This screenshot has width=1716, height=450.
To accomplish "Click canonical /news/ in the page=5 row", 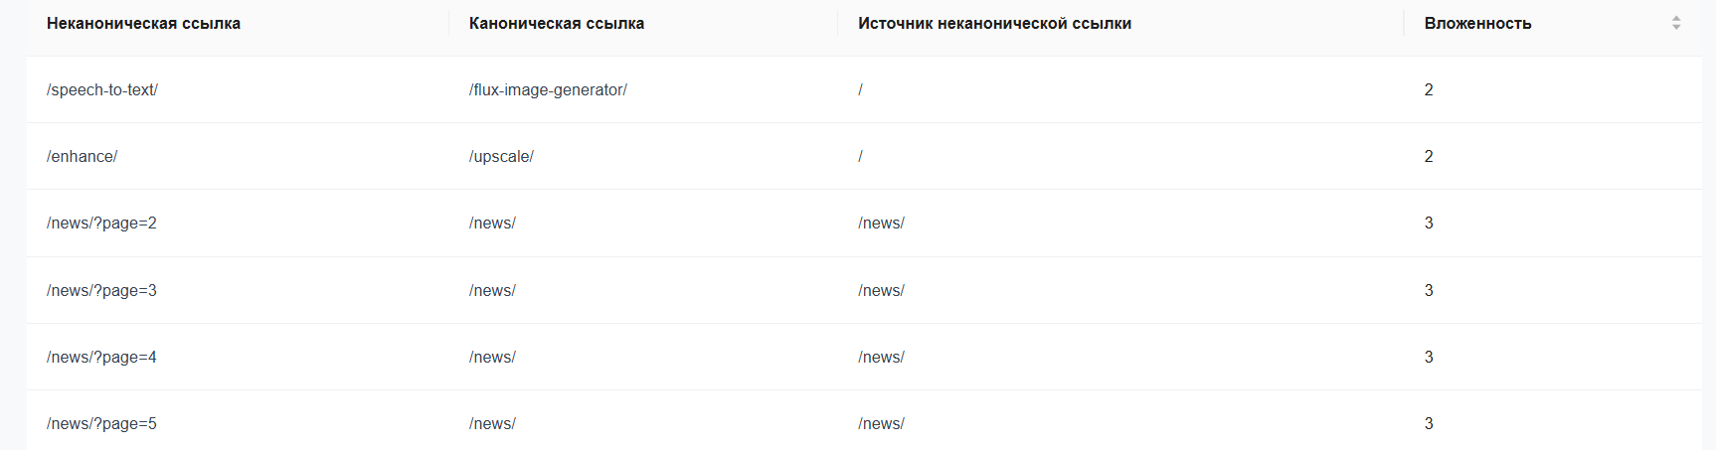I will coord(492,423).
